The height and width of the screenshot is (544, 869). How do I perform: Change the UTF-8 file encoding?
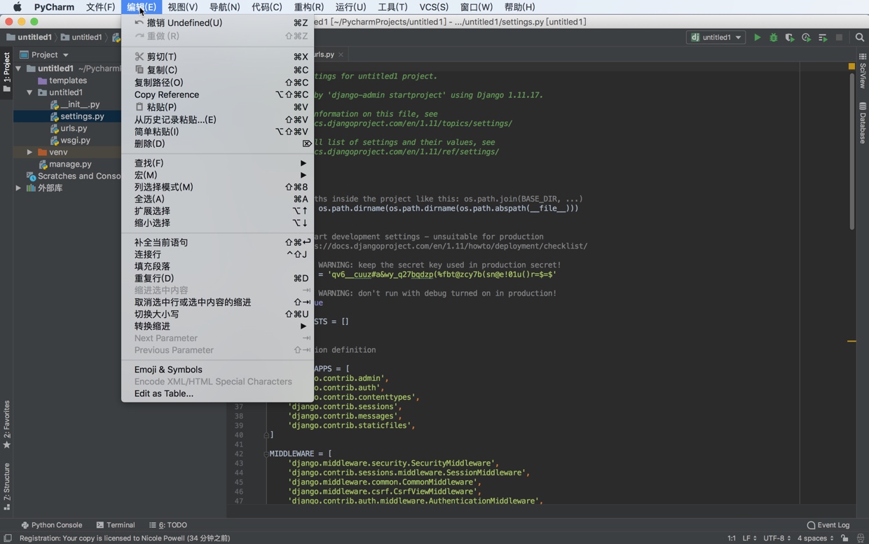[777, 538]
